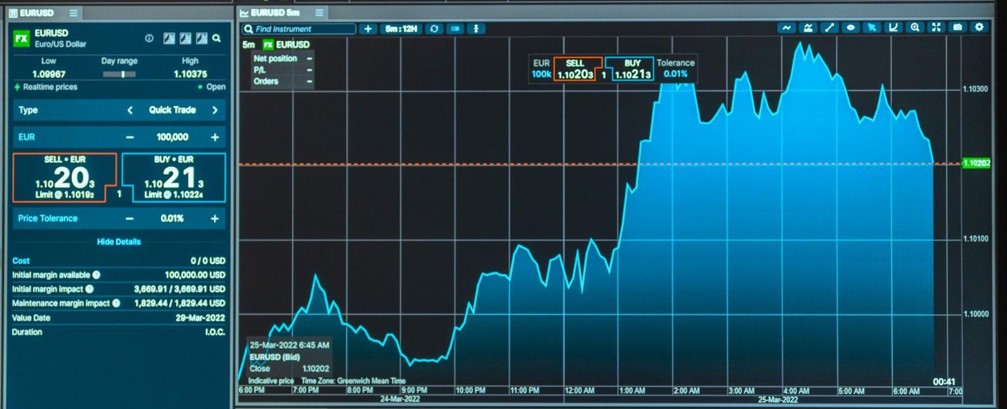
Task: Click the trade module icon beside EURUSD tab title
Action: click(13, 13)
